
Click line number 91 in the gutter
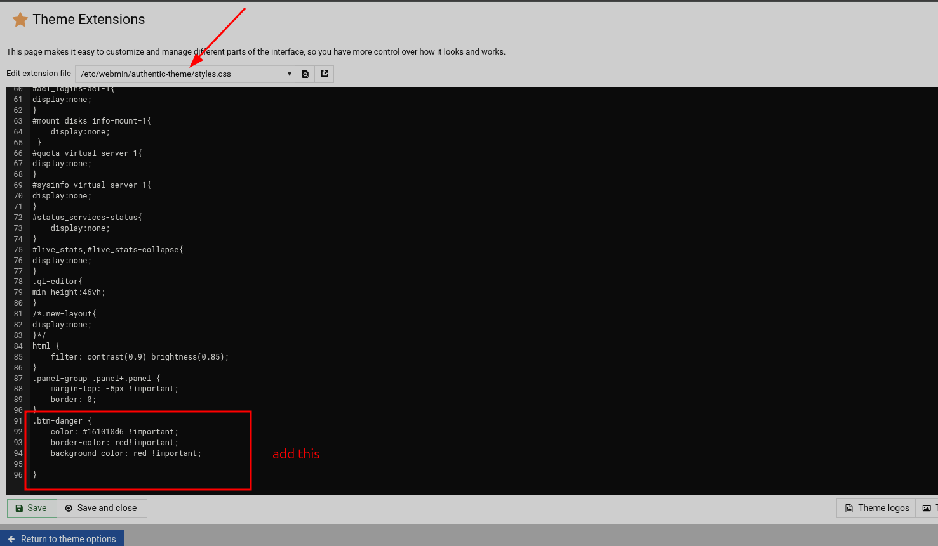tap(18, 421)
